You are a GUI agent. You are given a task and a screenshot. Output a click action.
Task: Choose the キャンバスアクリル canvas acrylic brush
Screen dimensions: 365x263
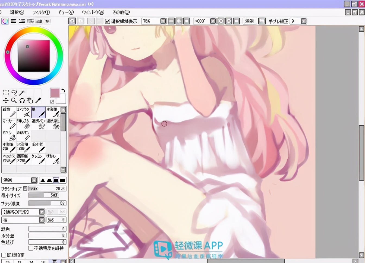(9, 159)
